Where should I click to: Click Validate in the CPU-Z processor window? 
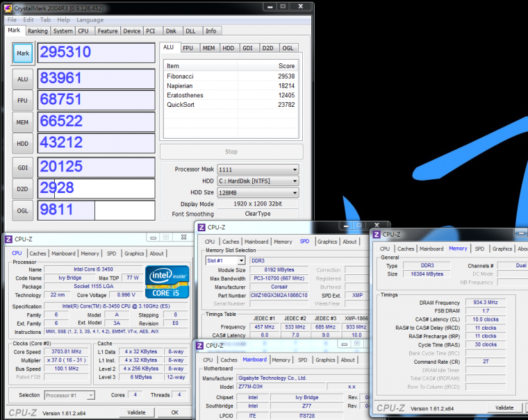[136, 412]
